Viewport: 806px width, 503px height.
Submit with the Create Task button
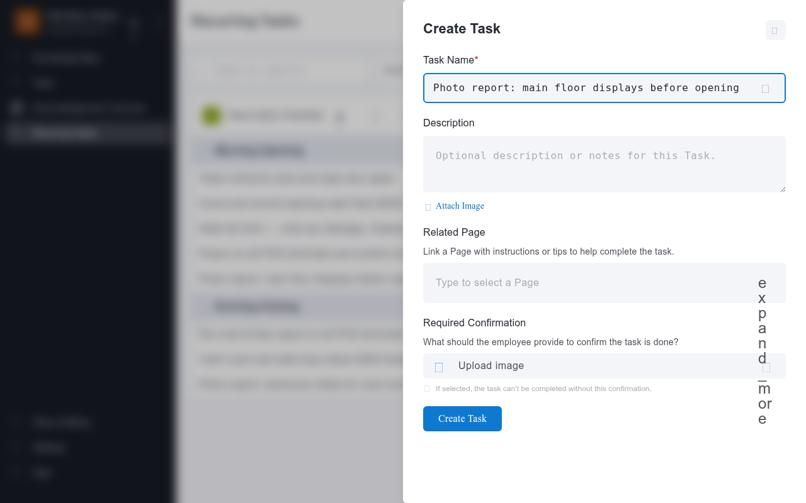coord(462,419)
